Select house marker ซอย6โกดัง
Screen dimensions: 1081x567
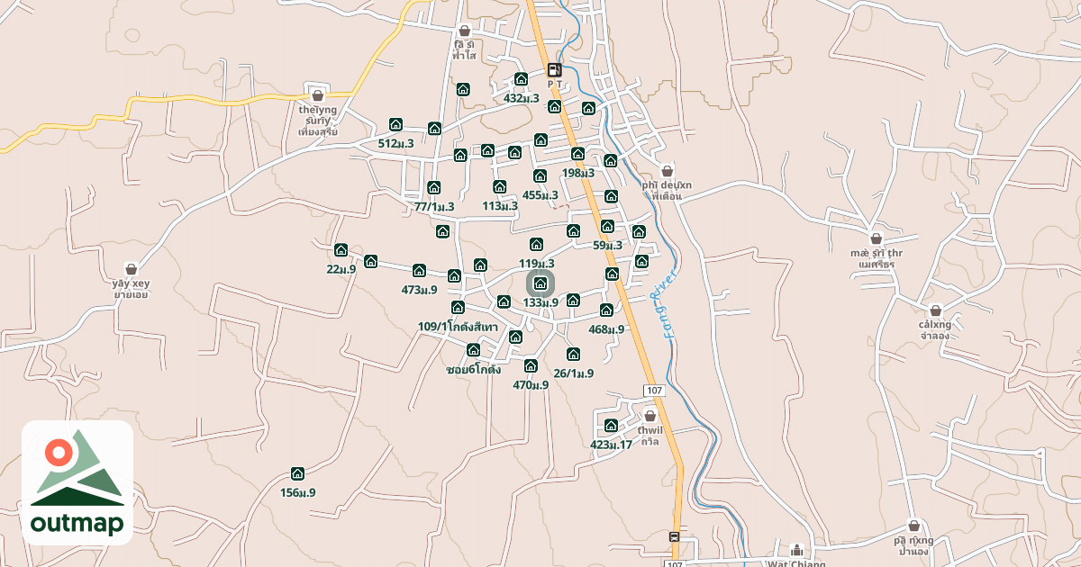point(473,349)
